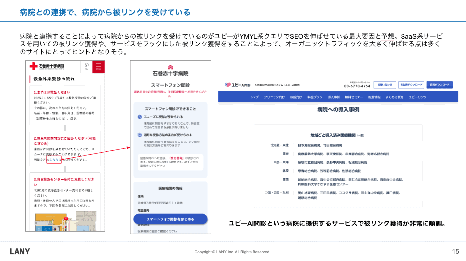
Task: Open the トップ nav item
Action: [x=254, y=97]
